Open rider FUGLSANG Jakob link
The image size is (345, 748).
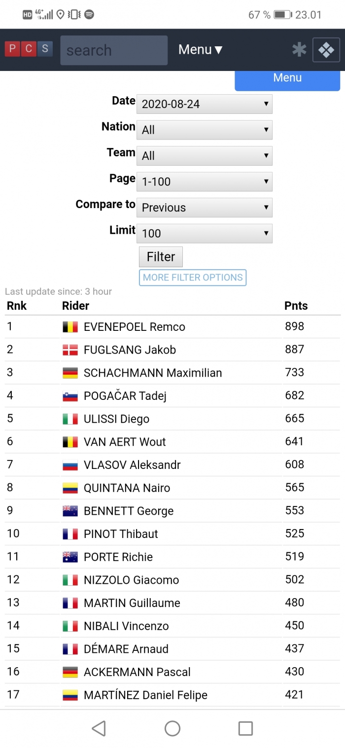click(x=130, y=350)
